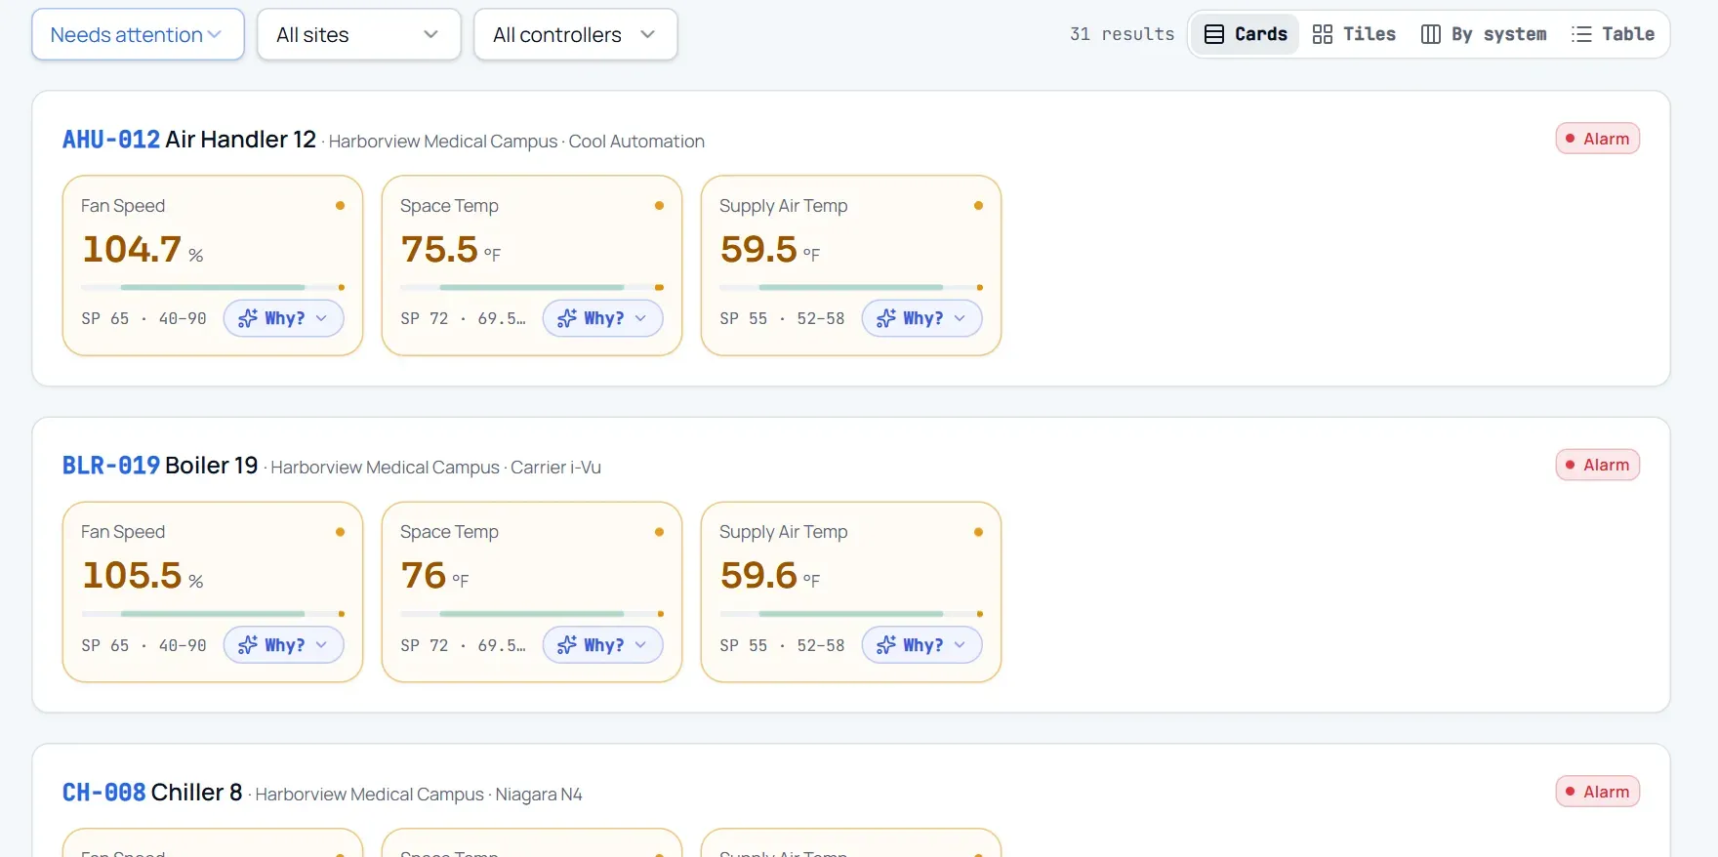The image size is (1718, 857).
Task: Click the Alarm badge for CH-008
Action: tap(1598, 792)
